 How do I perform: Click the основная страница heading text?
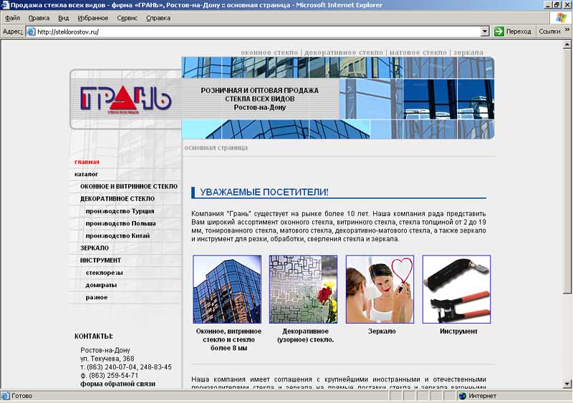[x=216, y=148]
